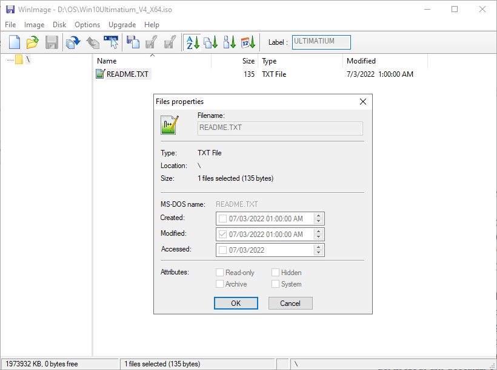
Task: Close the Files properties dialog with X
Action: 363,102
